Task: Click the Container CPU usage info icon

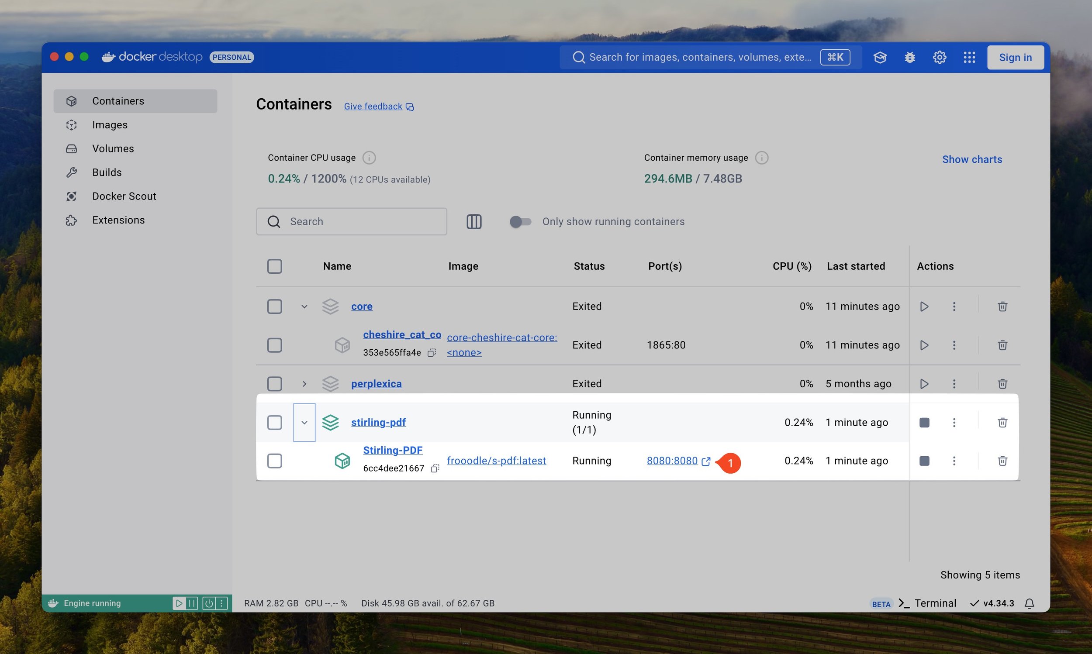Action: click(369, 158)
